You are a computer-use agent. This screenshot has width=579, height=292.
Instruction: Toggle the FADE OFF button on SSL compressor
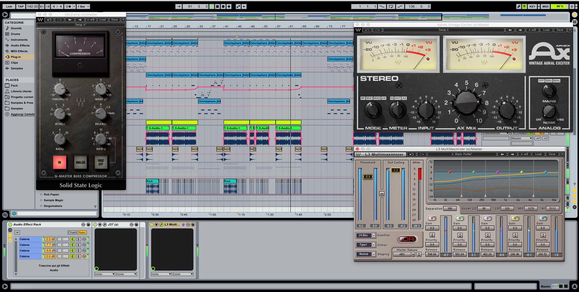[101, 163]
